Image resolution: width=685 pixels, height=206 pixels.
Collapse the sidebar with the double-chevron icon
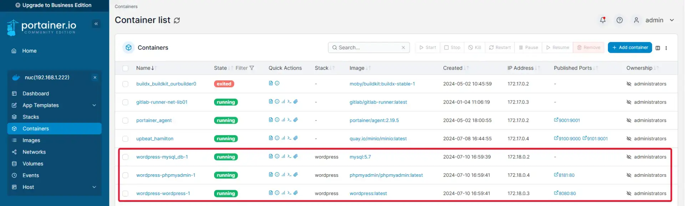[x=96, y=24]
